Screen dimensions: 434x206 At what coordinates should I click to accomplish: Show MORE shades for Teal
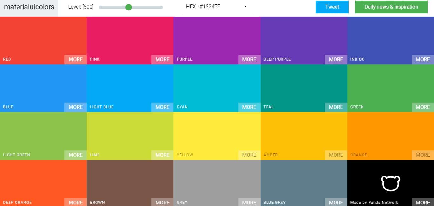tap(336, 107)
